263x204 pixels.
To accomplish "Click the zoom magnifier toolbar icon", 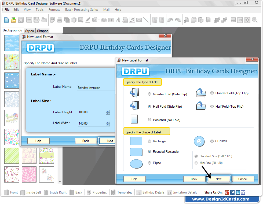I will tap(255, 20).
